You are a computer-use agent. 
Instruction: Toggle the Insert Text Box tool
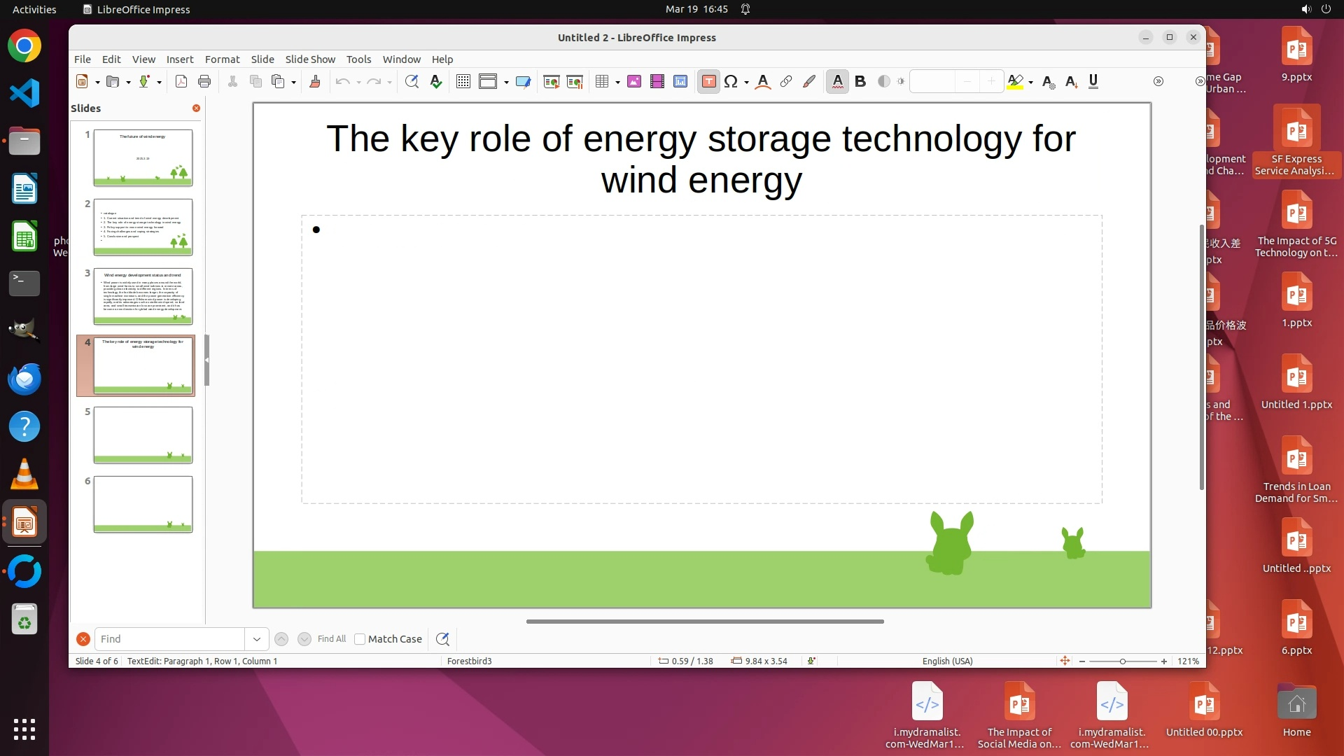[x=708, y=82]
